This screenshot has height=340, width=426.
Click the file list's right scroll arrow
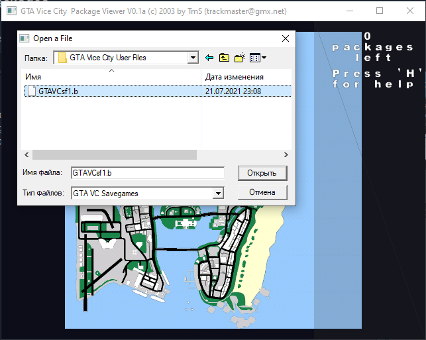(286, 154)
